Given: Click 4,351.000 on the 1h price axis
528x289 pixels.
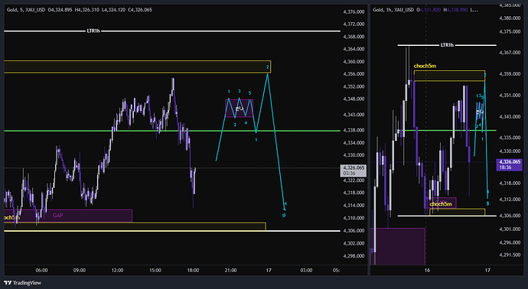Looking at the screenshot, I should [x=510, y=96].
